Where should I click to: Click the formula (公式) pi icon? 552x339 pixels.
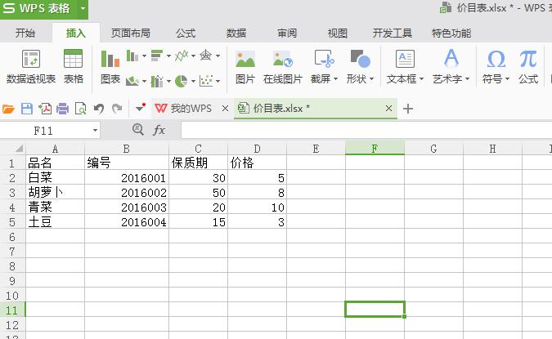tap(528, 60)
